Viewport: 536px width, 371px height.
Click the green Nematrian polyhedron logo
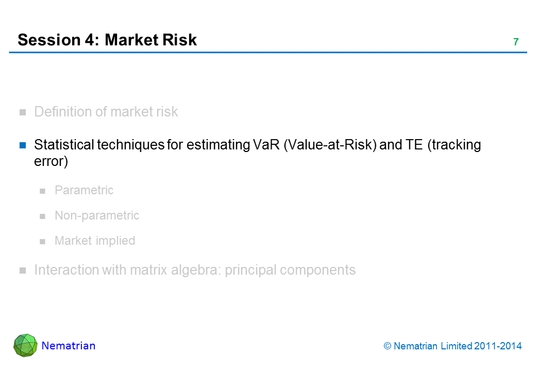(x=25, y=345)
